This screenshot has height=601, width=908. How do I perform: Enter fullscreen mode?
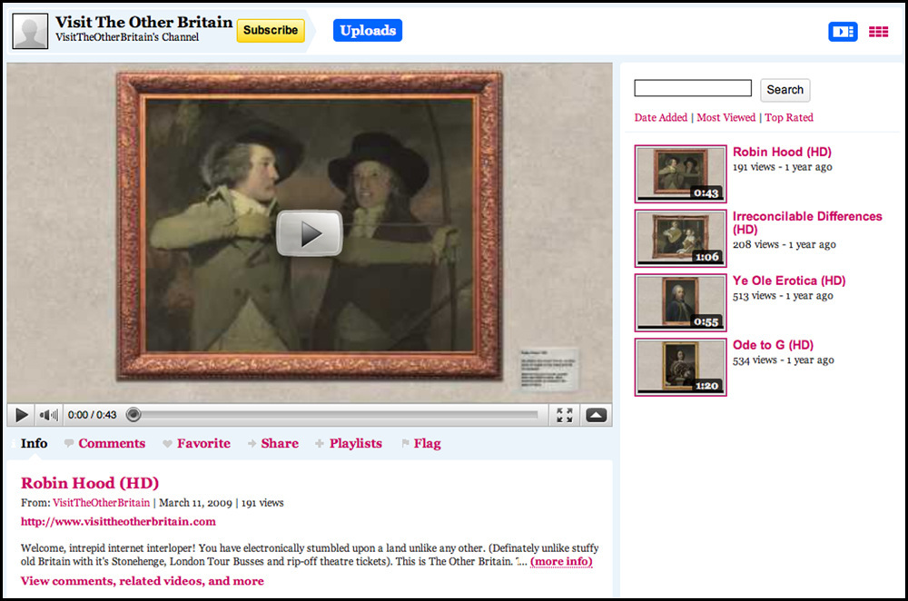tap(564, 415)
